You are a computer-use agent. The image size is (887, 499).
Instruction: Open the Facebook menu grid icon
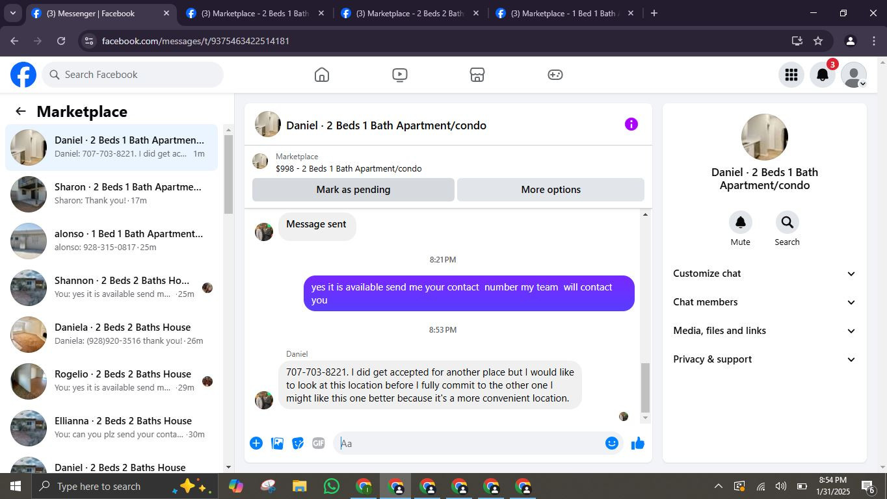coord(791,75)
